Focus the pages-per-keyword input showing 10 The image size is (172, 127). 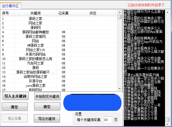click(107, 120)
